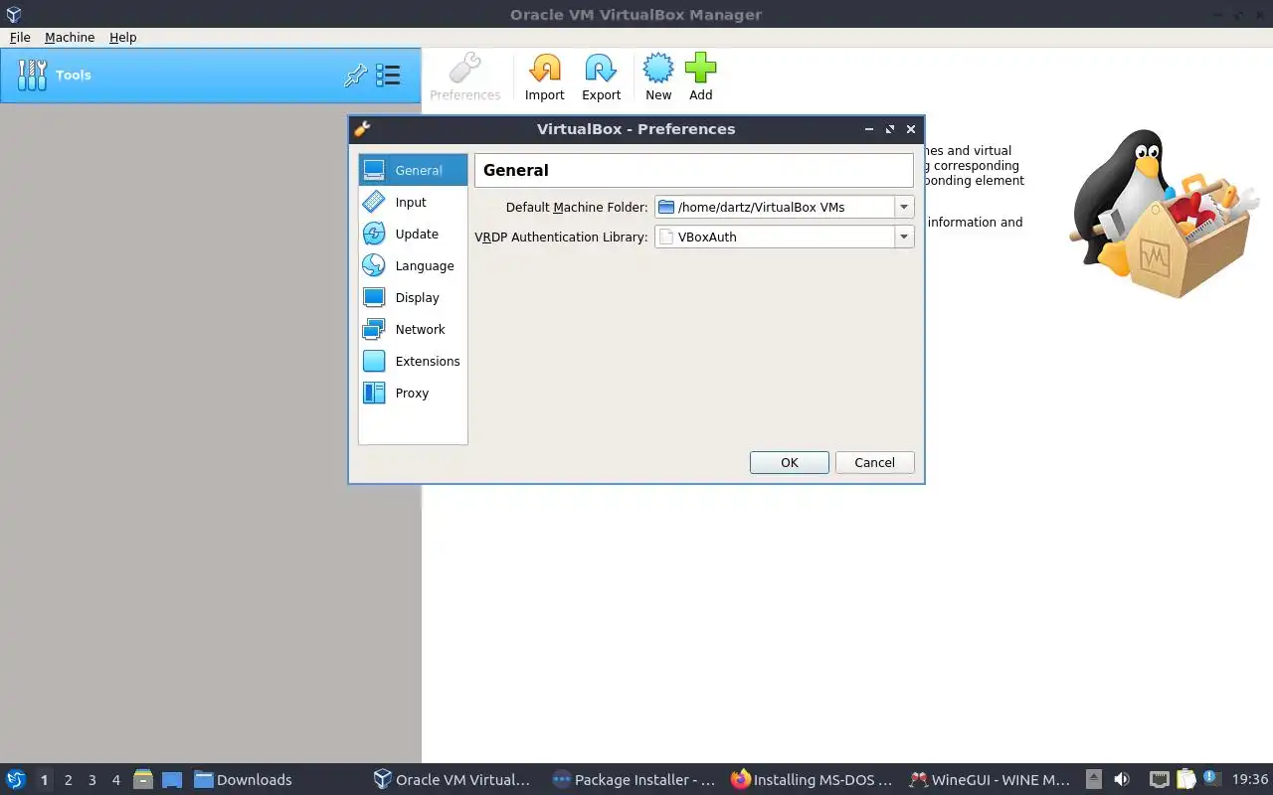The height and width of the screenshot is (795, 1273).
Task: Click the Tools wrench-and-screwdriver icon
Action: (33, 75)
